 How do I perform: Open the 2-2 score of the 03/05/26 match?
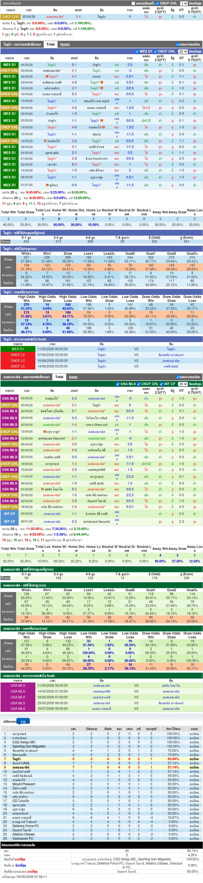[74, 398]
